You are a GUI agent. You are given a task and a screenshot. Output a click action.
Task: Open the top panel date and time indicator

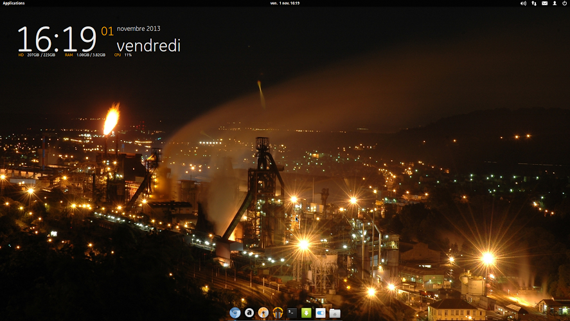285,3
